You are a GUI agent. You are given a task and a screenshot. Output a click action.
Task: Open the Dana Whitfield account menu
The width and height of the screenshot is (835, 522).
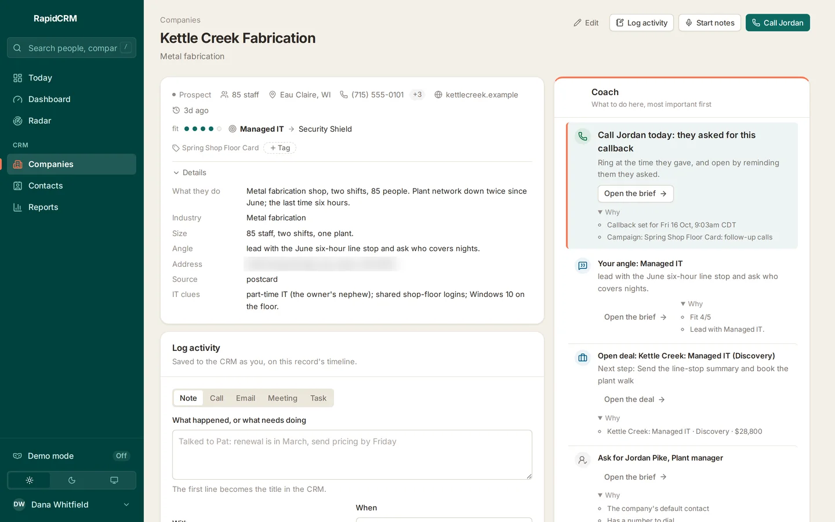[x=72, y=505]
